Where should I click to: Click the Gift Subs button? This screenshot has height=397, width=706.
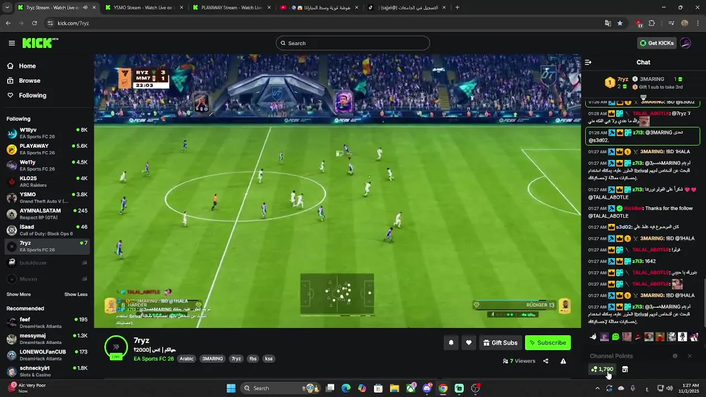[500, 343]
